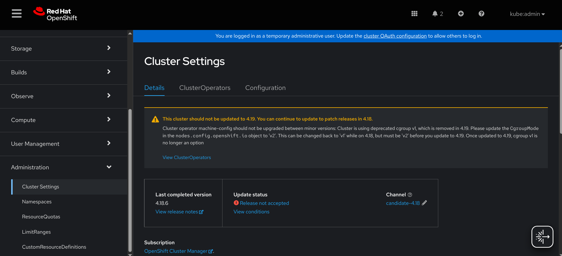Screen dimensions: 562x256
Task: Open the Lightspeed assistant floating button
Action: (542, 237)
